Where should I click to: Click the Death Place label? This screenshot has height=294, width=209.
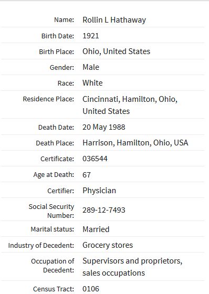(x=55, y=143)
